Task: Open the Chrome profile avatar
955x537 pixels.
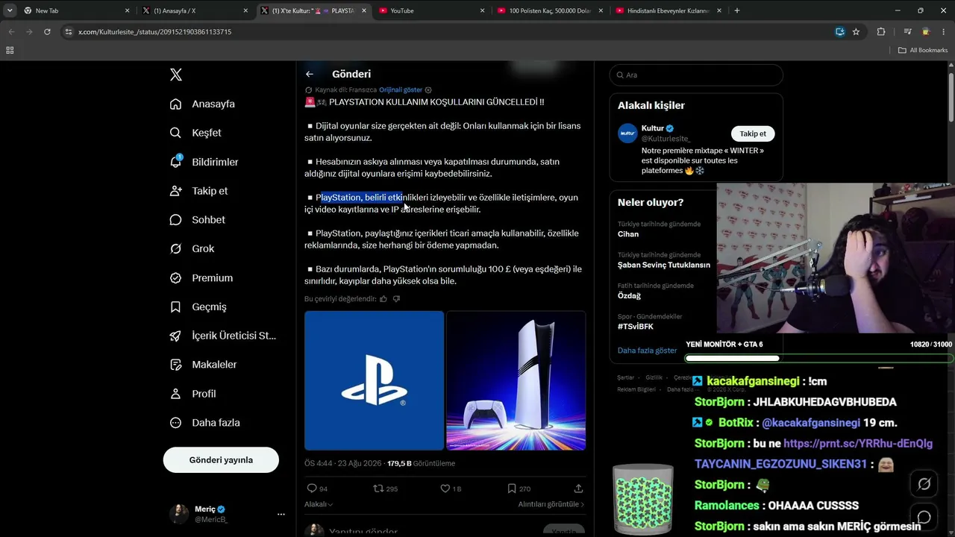Action: (926, 32)
